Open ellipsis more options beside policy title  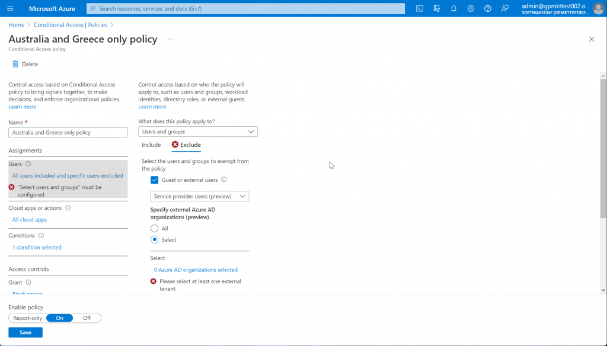[x=171, y=39]
